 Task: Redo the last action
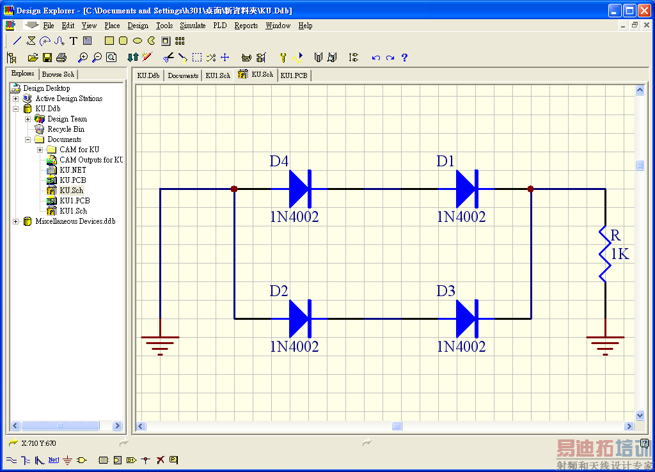click(x=390, y=58)
